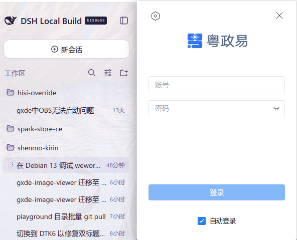Select the Debian 13 调试 wework conversation
The width and height of the screenshot is (297, 240).
coord(66,165)
